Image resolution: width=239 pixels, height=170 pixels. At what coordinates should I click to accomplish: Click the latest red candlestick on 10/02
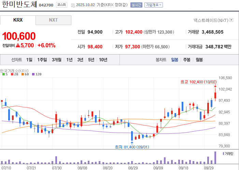tap(215, 95)
